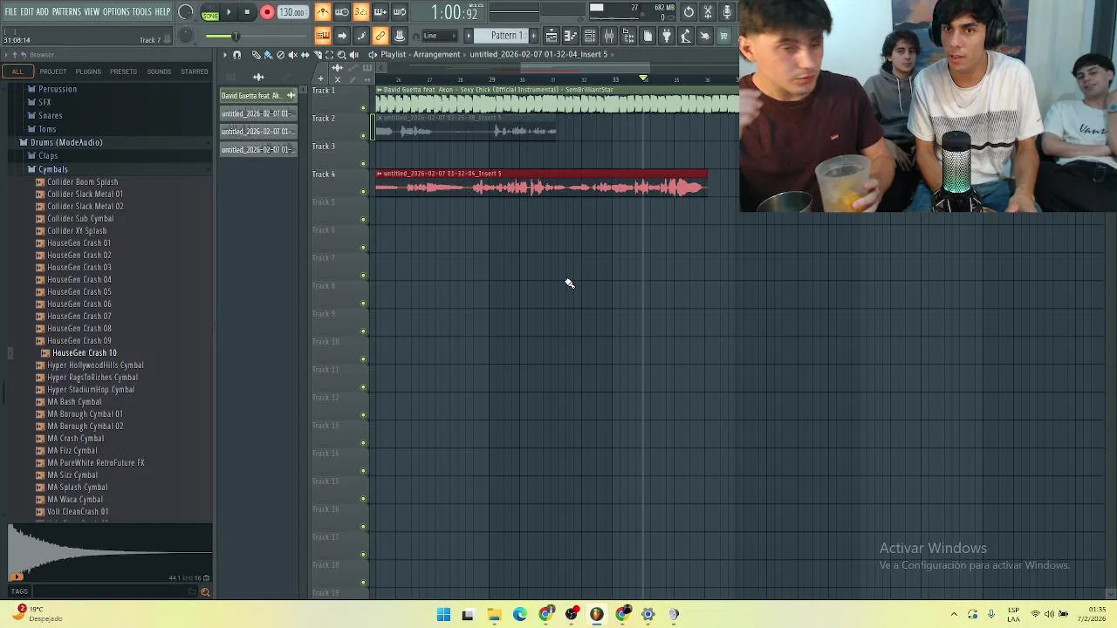Select MA Fizz Cymbal sample
The image size is (1117, 628).
pos(72,451)
